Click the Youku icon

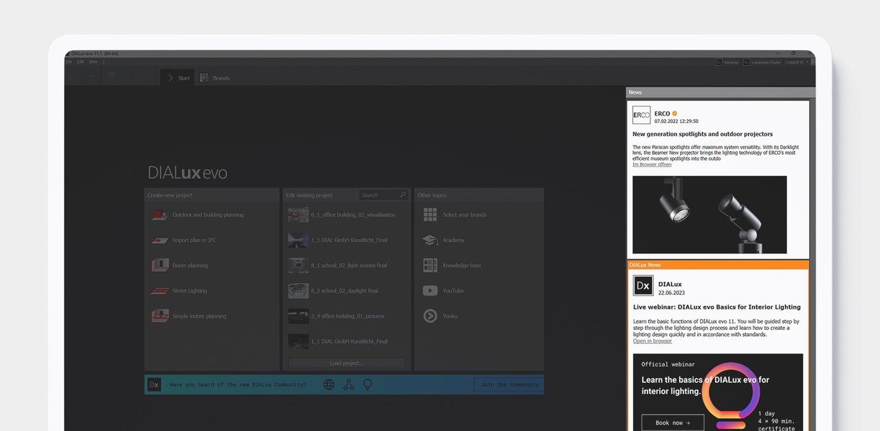coord(430,316)
